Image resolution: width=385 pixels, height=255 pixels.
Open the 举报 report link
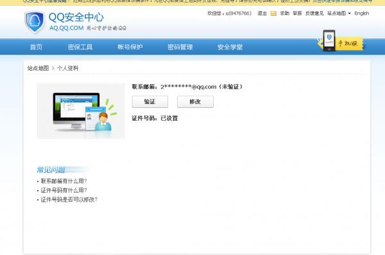pyautogui.click(x=297, y=13)
